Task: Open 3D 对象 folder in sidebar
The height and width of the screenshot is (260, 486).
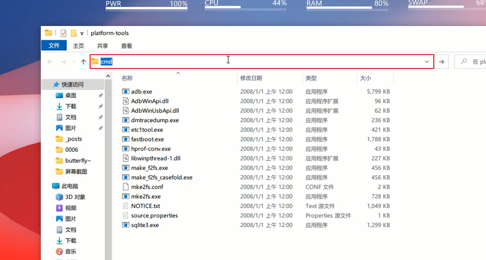Action: pos(75,197)
